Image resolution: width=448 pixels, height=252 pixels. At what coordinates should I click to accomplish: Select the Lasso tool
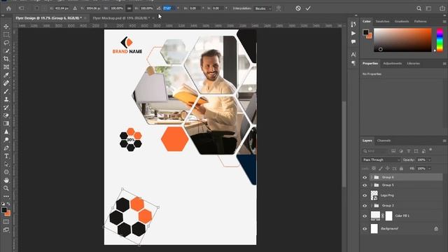click(6, 43)
